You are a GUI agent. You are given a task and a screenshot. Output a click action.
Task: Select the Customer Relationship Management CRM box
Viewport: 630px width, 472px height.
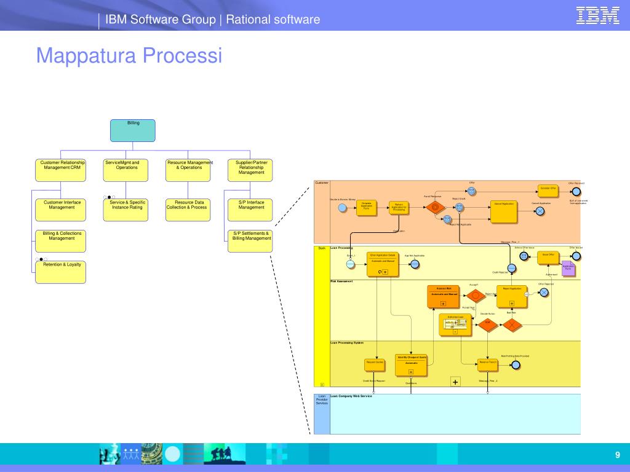click(61, 170)
